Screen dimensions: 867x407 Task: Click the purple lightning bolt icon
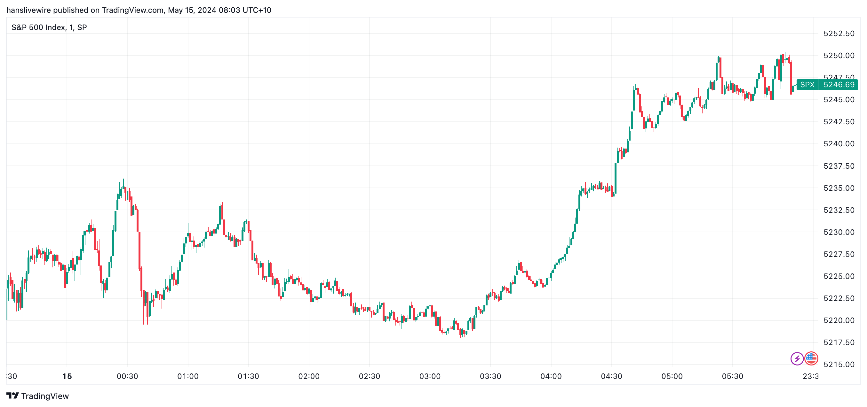click(x=797, y=359)
